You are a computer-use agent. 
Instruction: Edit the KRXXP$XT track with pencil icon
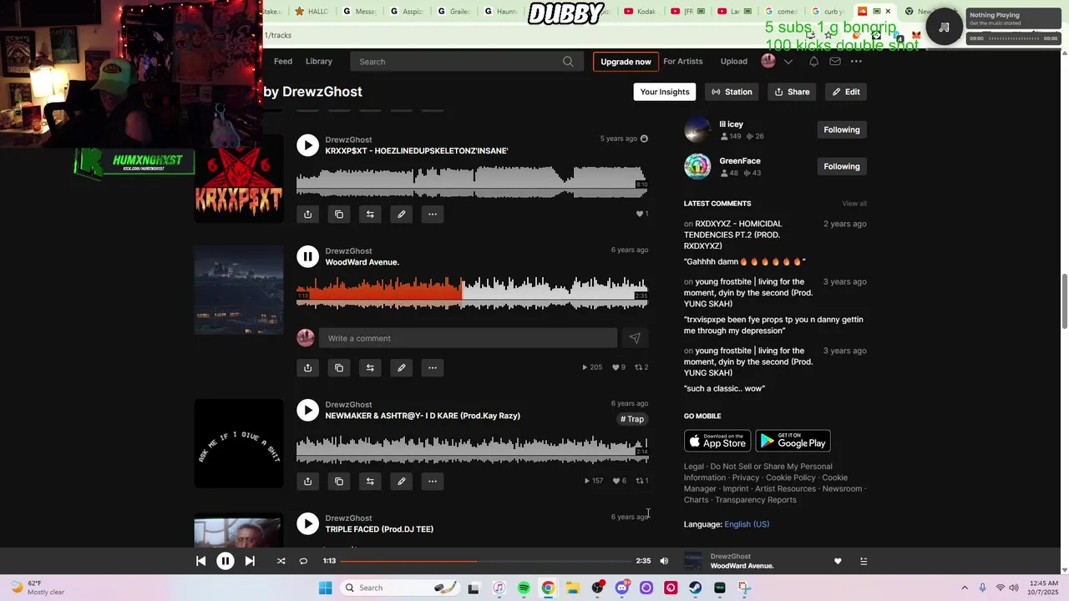401,215
